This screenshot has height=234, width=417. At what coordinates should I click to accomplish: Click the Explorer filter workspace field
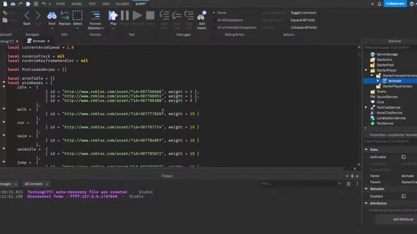click(x=390, y=47)
